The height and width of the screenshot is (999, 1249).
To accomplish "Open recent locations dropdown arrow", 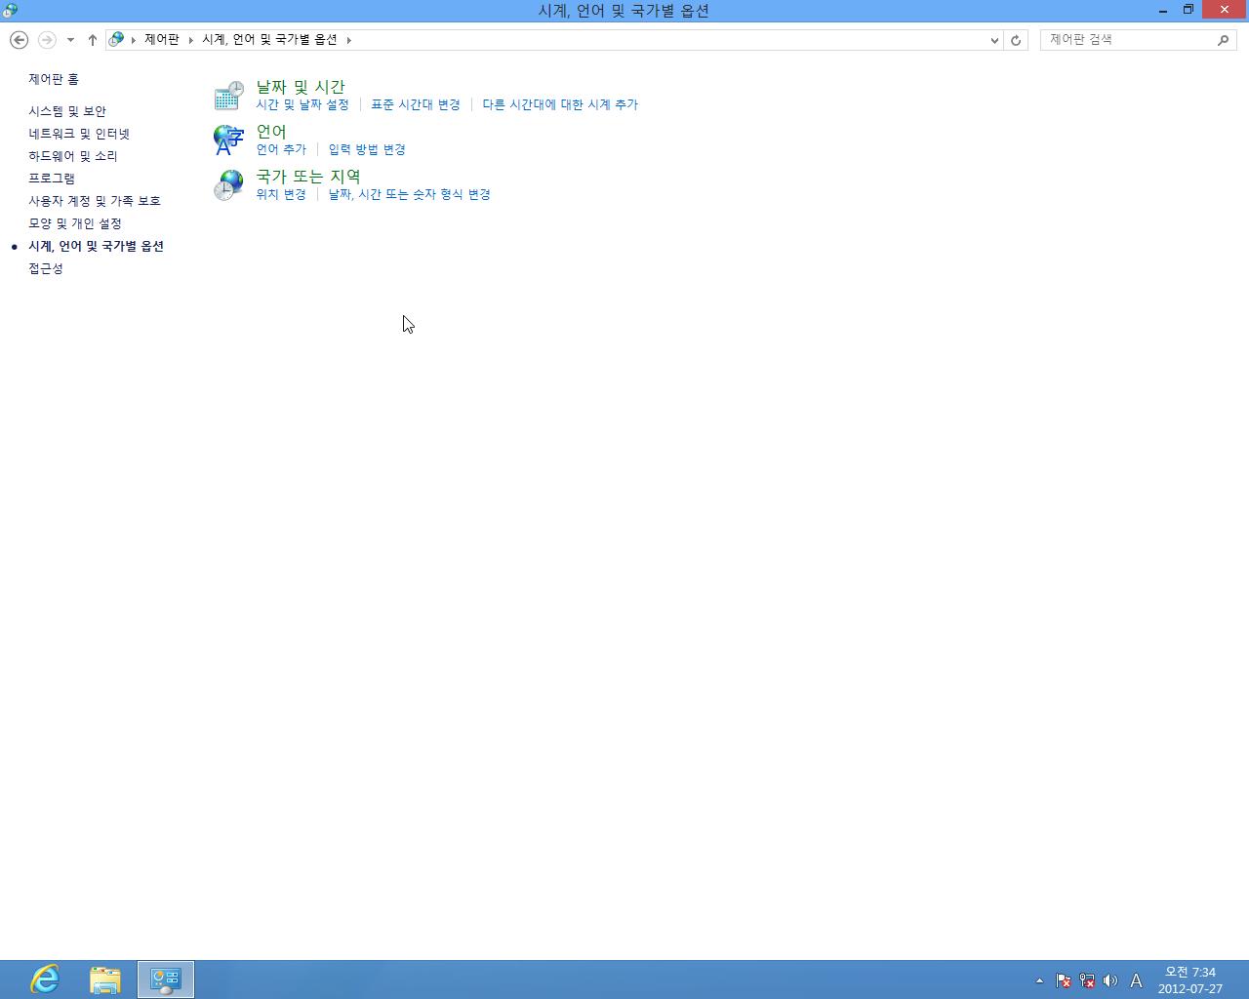I will tap(70, 40).
